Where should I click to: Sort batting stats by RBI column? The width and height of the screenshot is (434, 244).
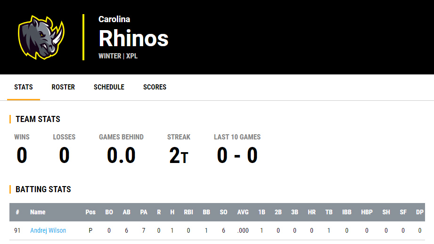(x=189, y=212)
